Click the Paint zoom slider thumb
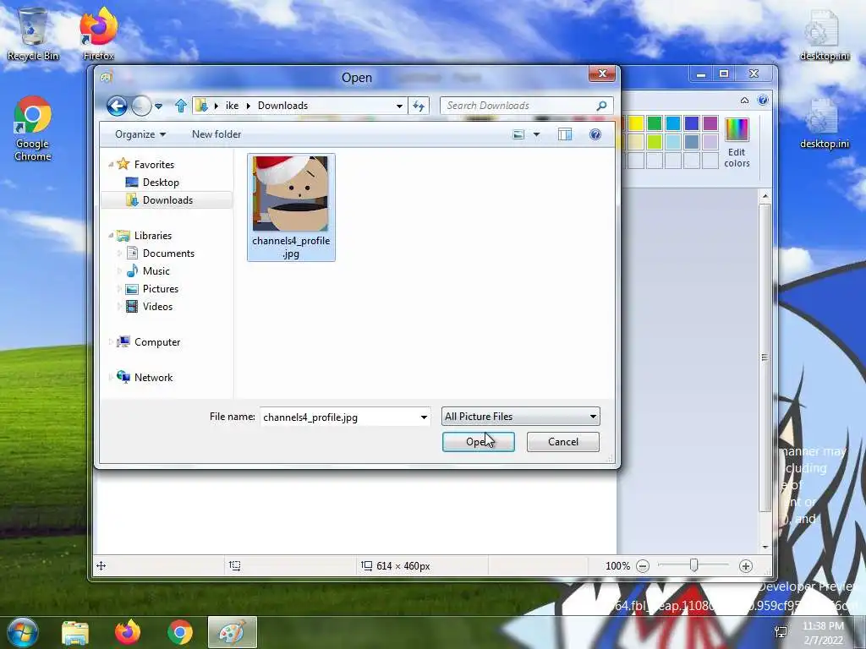This screenshot has height=649, width=866. (x=693, y=565)
